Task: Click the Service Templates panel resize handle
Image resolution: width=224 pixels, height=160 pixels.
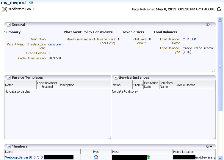Action: point(109,138)
